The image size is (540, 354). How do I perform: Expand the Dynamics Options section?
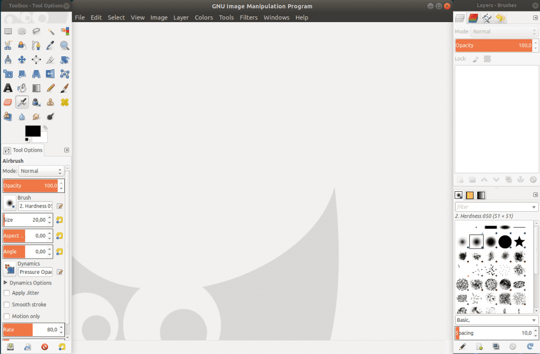click(x=6, y=283)
